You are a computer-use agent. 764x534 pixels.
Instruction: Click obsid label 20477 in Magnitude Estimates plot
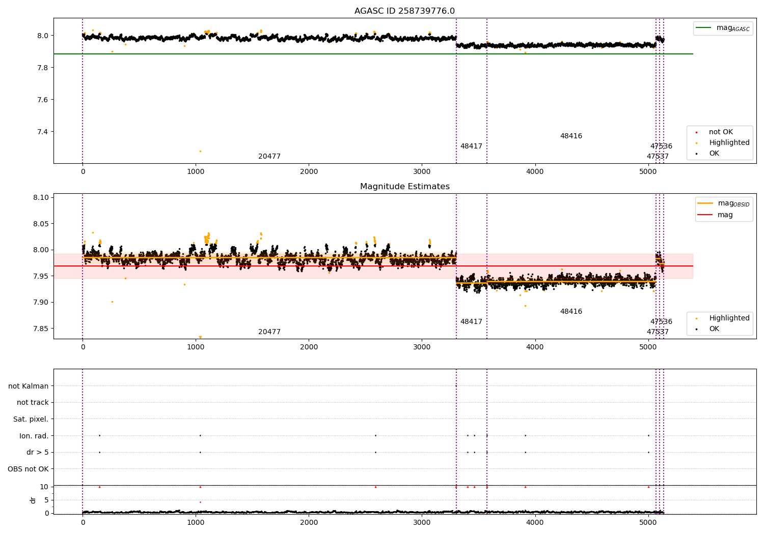(x=269, y=332)
